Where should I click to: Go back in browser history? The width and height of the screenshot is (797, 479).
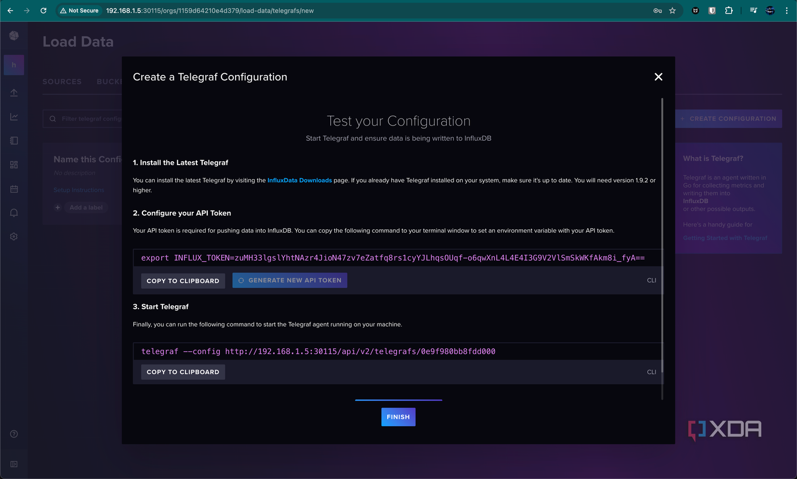click(x=10, y=10)
